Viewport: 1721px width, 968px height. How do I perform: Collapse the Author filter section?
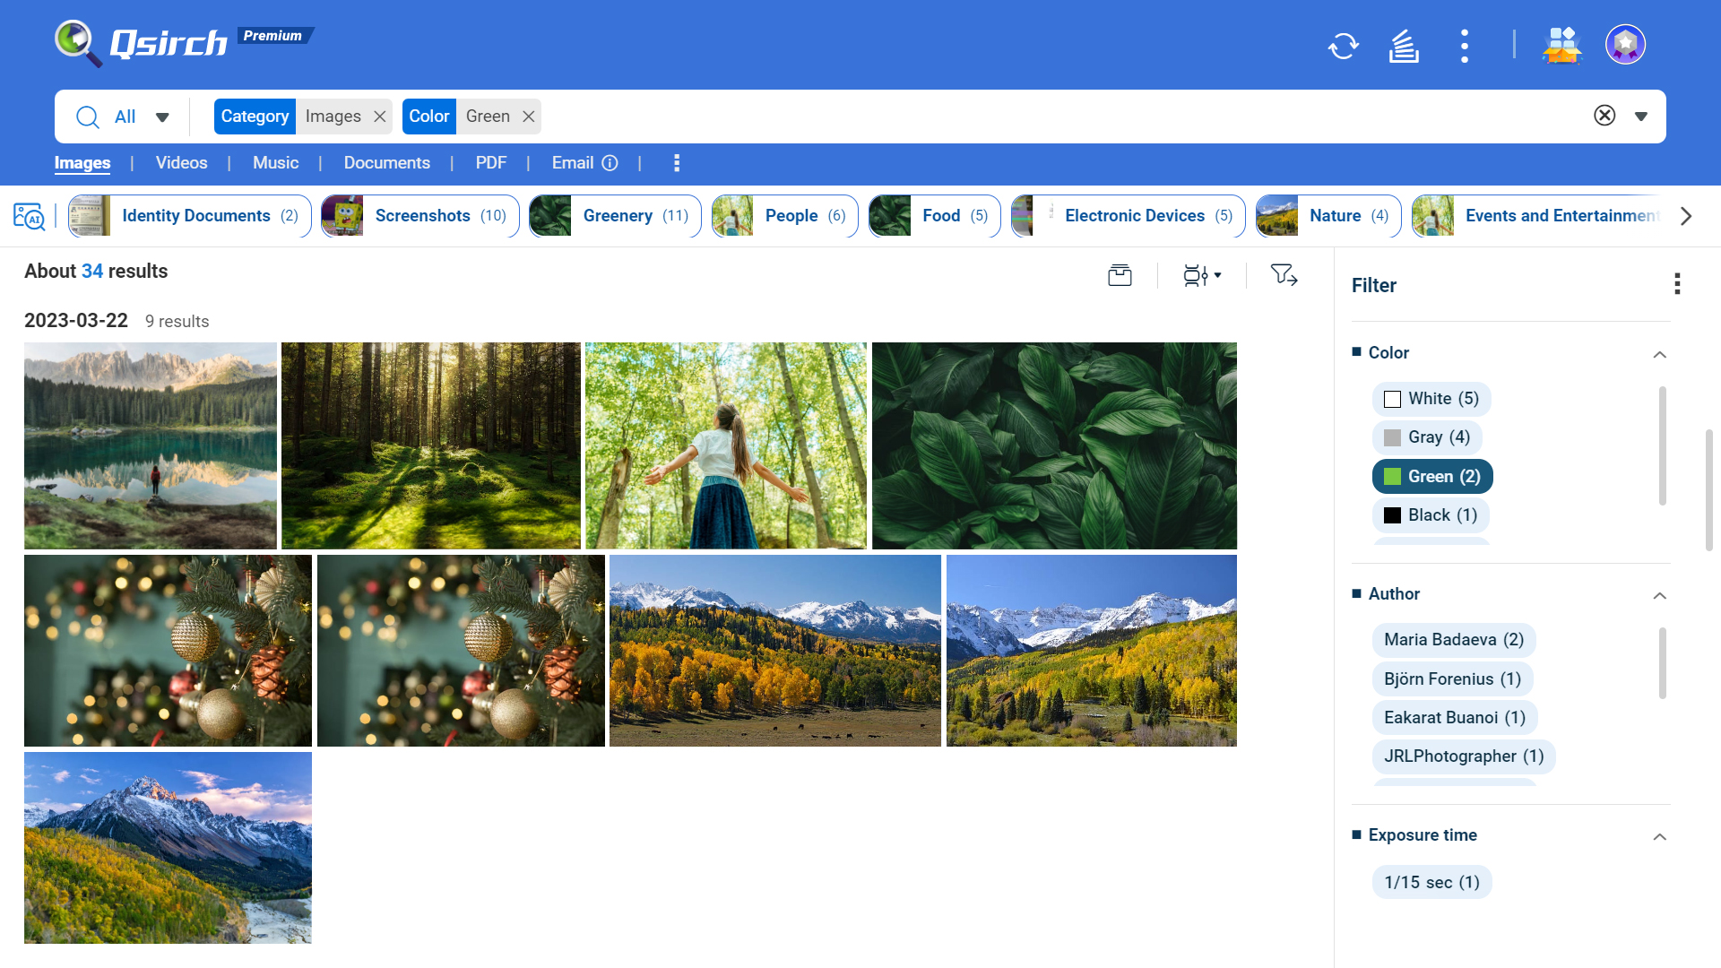point(1659,595)
